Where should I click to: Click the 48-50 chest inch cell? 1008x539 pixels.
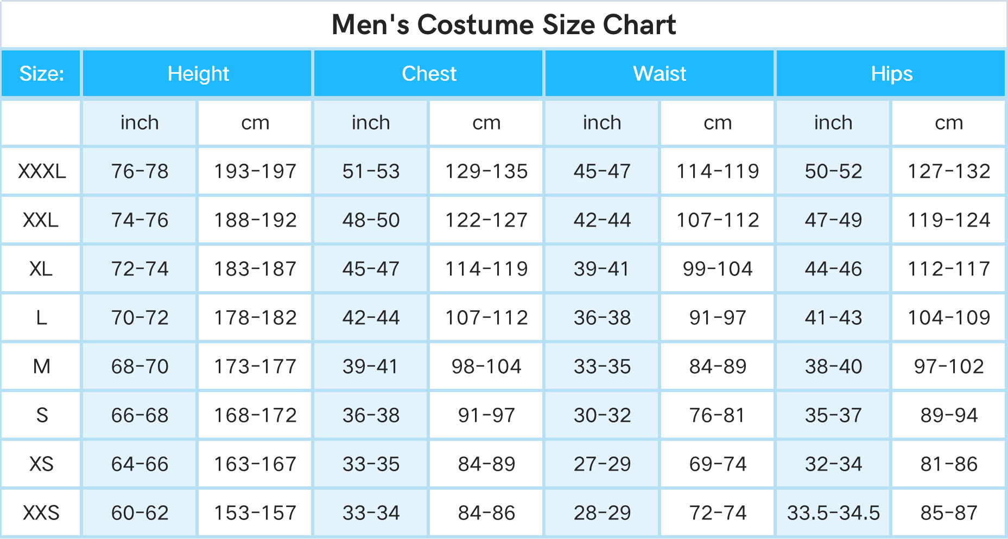(371, 220)
